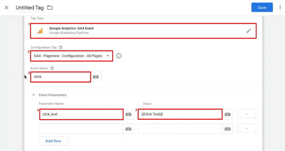Insert variable for click_text parameter name

[128, 114]
